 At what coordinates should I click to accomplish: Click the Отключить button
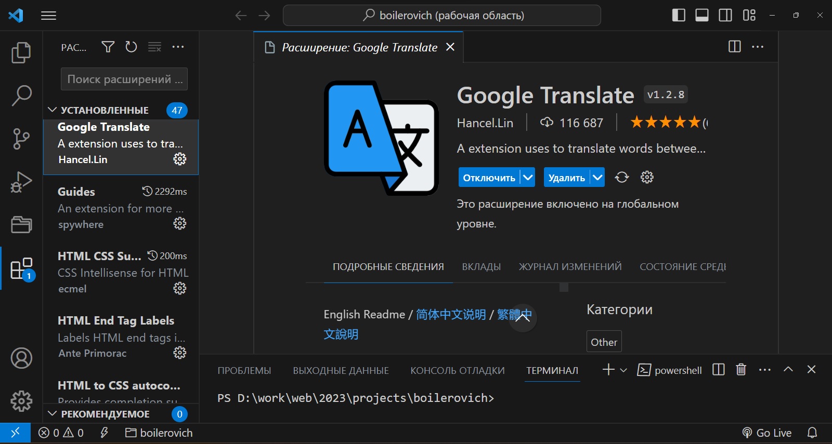click(x=489, y=178)
